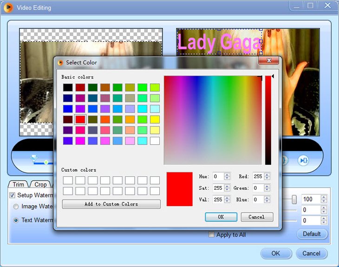This screenshot has height=267, width=339.
Task: Click inside the hue-saturation color spectrum
Action: [213, 120]
